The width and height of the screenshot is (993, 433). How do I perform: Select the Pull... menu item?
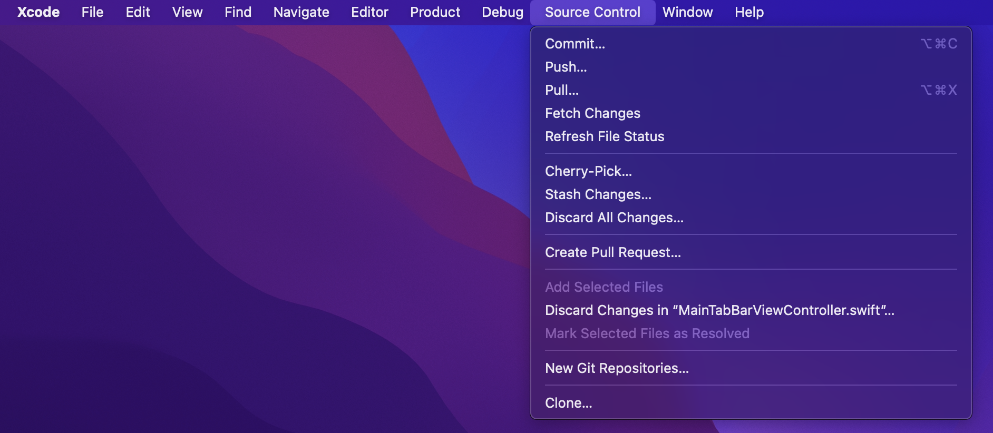(x=751, y=90)
